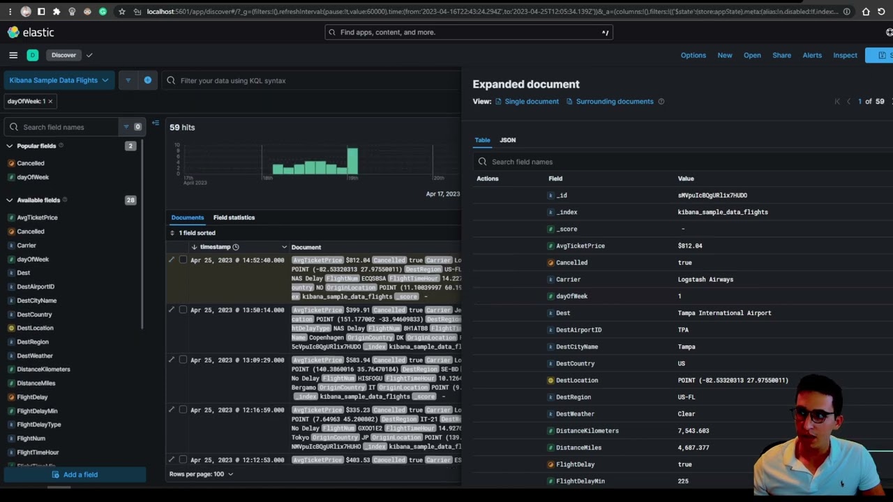
Task: Open the Alerts menu
Action: (x=812, y=55)
